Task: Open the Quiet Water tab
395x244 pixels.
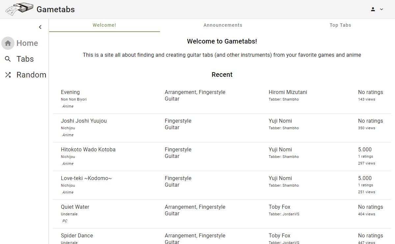Action: pyautogui.click(x=75, y=207)
